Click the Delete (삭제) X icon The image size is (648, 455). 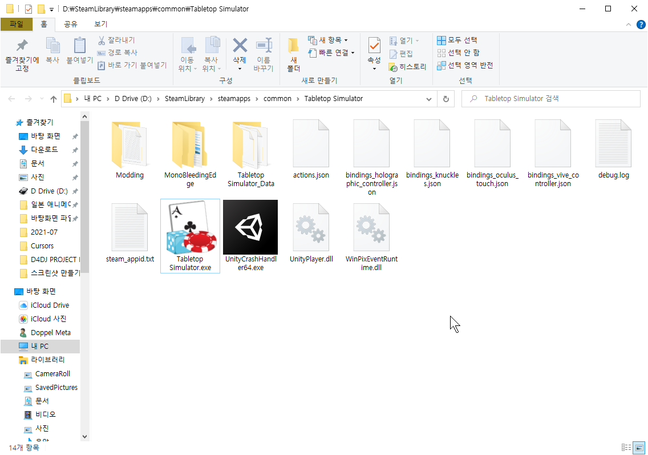(240, 46)
